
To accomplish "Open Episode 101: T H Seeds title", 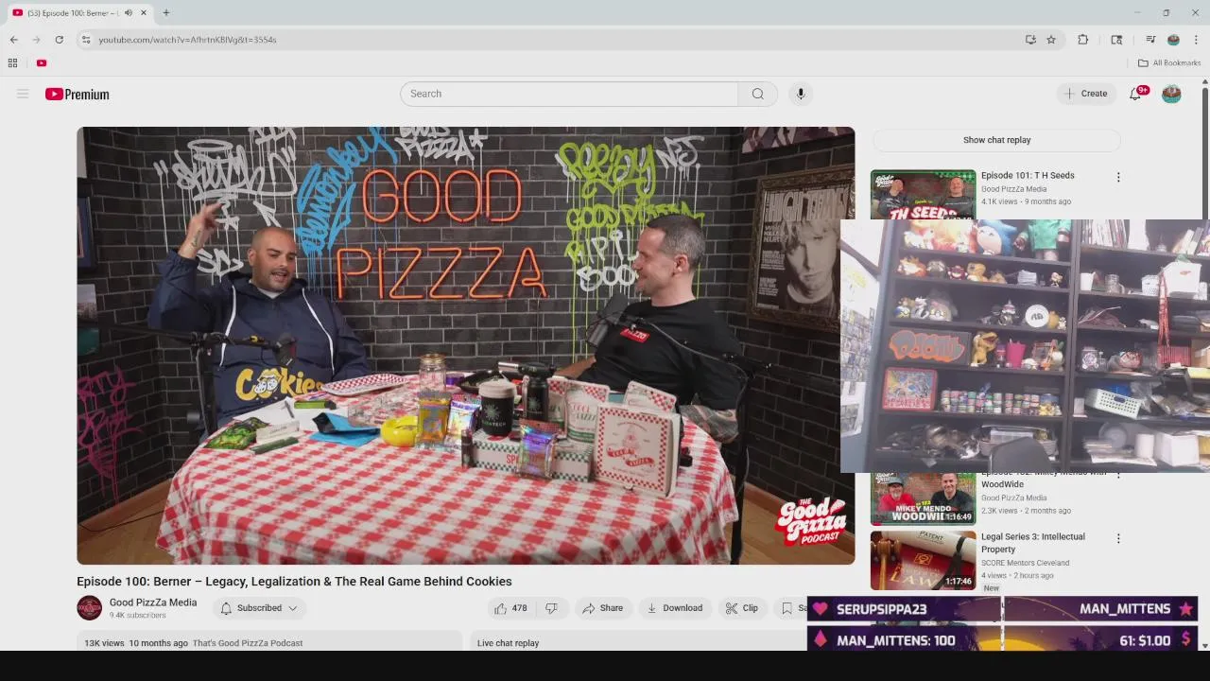I will (1028, 175).
